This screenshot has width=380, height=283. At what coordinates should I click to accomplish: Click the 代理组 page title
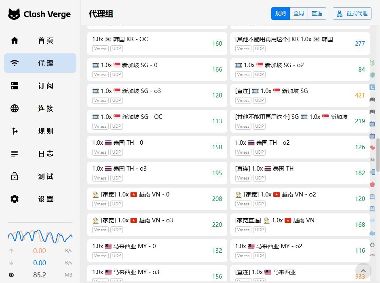tap(101, 14)
